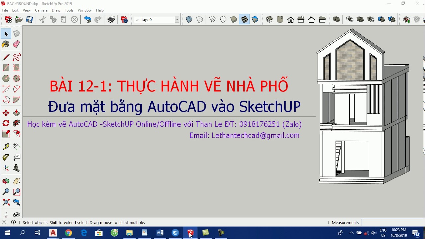The height and width of the screenshot is (239, 425).
Task: Click the Previous view tool
Action: pyautogui.click(x=17, y=202)
